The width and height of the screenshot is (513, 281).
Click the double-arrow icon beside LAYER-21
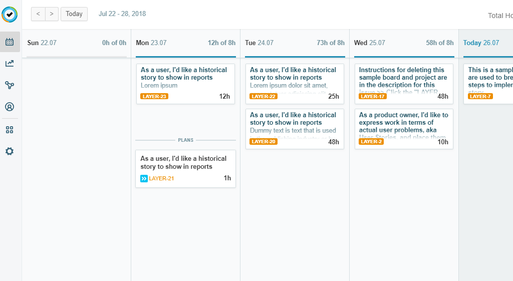(x=144, y=178)
